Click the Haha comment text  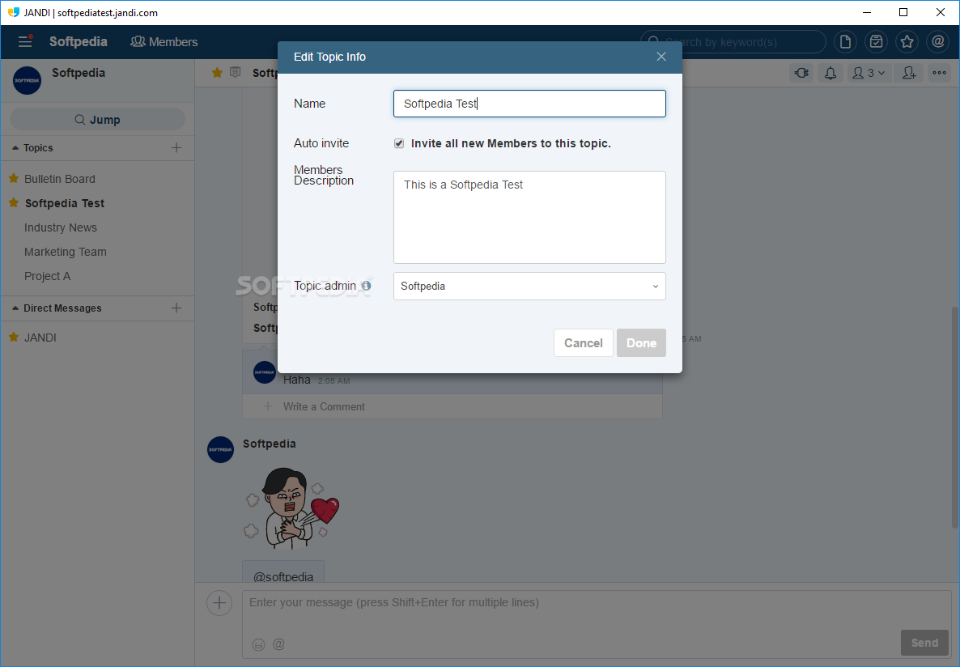pyautogui.click(x=297, y=380)
